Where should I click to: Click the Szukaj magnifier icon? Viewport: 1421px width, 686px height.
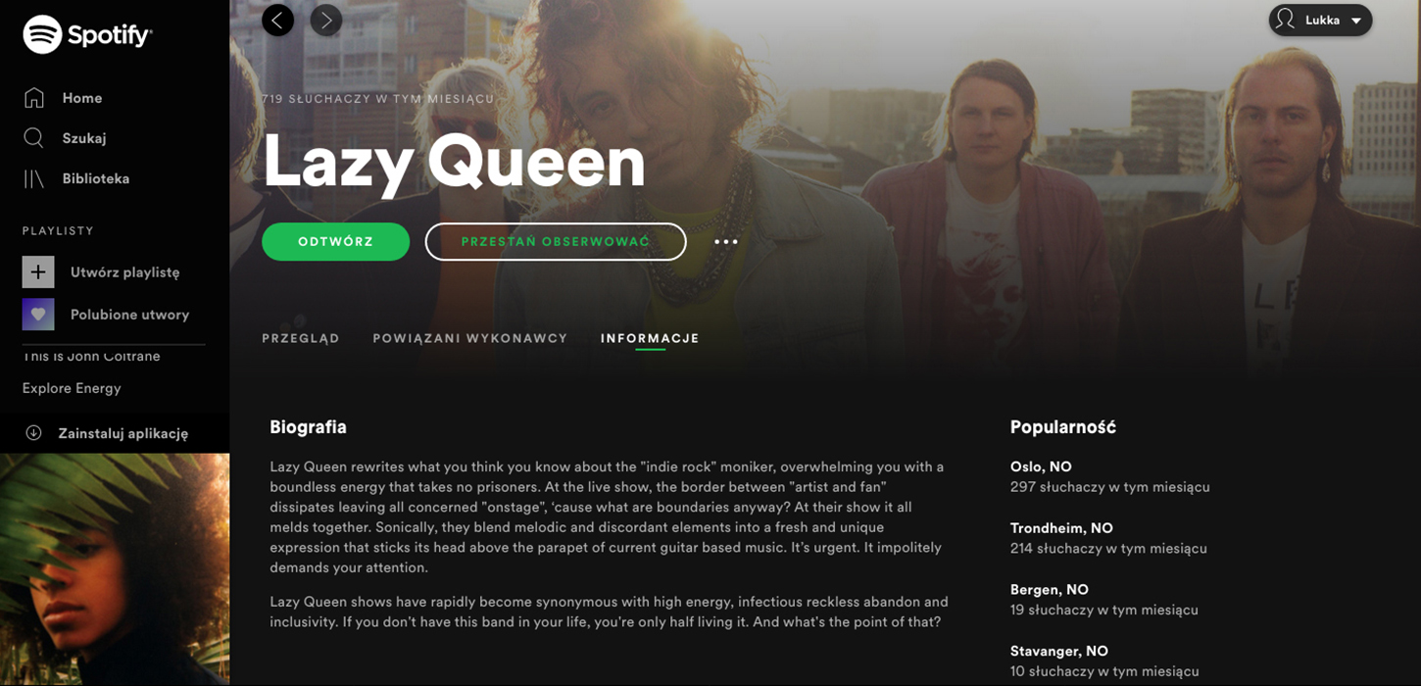tap(34, 138)
